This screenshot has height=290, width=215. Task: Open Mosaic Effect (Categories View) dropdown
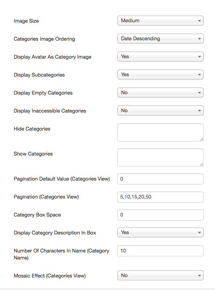161,276
